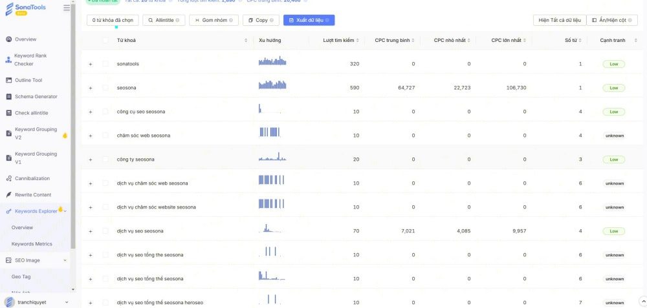Tick the checkbox for the sonatools row
This screenshot has height=308, width=647.
(105, 64)
